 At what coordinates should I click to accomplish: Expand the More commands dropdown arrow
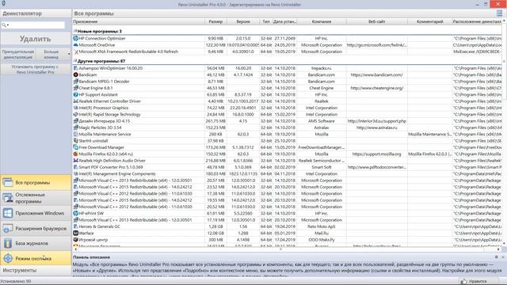point(69,55)
